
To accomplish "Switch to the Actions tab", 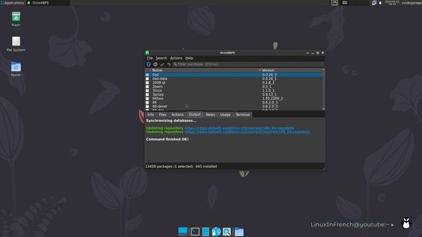I will 177,115.
